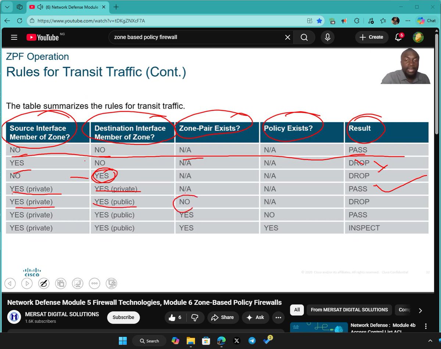Open the media control music icon

pos(370,21)
